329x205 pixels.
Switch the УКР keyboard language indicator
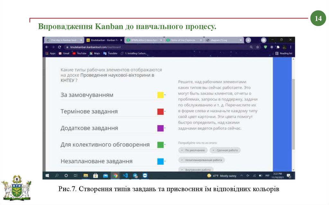click(267, 176)
